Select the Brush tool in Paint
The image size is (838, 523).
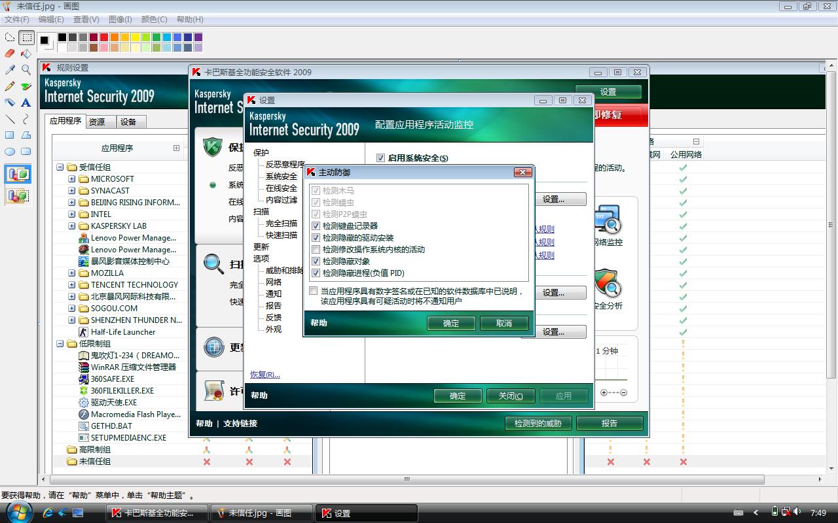coord(26,86)
